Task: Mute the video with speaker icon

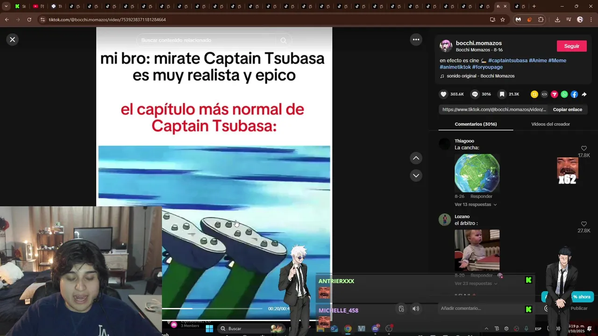Action: (416, 308)
